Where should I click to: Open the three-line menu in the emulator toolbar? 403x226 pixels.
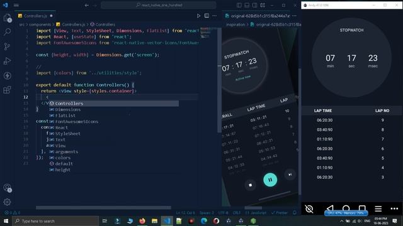pyautogui.click(x=378, y=209)
